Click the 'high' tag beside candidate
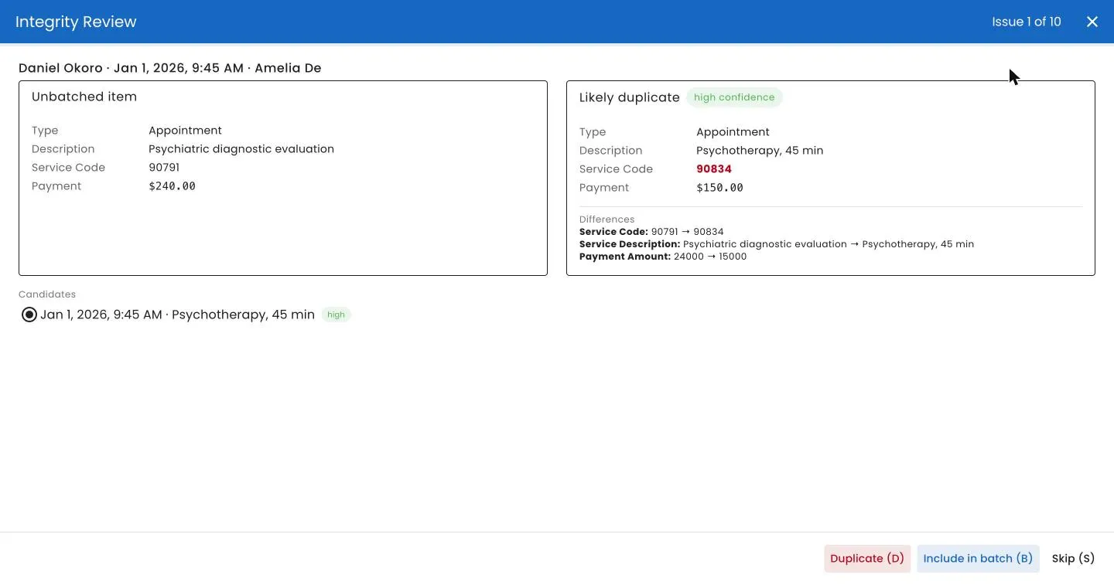Screen dimensions: 1114x585 (x=336, y=315)
